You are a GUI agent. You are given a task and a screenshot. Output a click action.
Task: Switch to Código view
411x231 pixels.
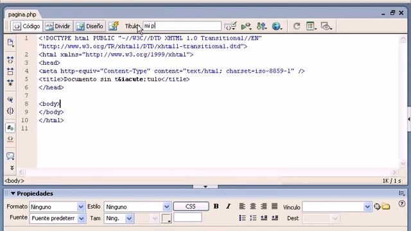pos(27,26)
